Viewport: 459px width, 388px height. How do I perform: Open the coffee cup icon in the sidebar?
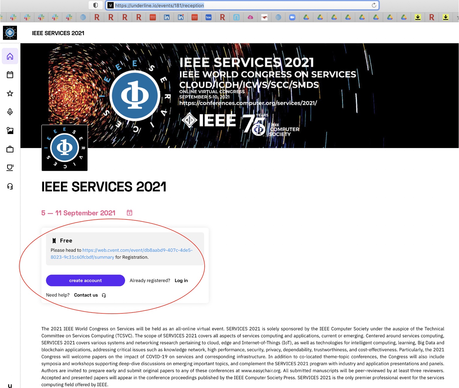click(x=10, y=168)
